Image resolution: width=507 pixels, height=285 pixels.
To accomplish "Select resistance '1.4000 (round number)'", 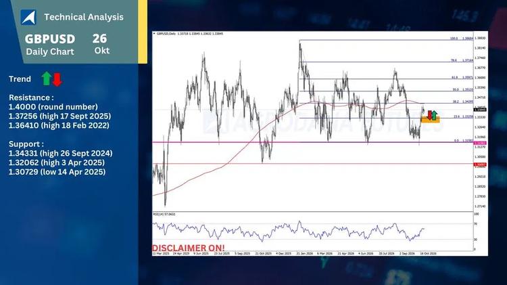I will coord(53,107).
